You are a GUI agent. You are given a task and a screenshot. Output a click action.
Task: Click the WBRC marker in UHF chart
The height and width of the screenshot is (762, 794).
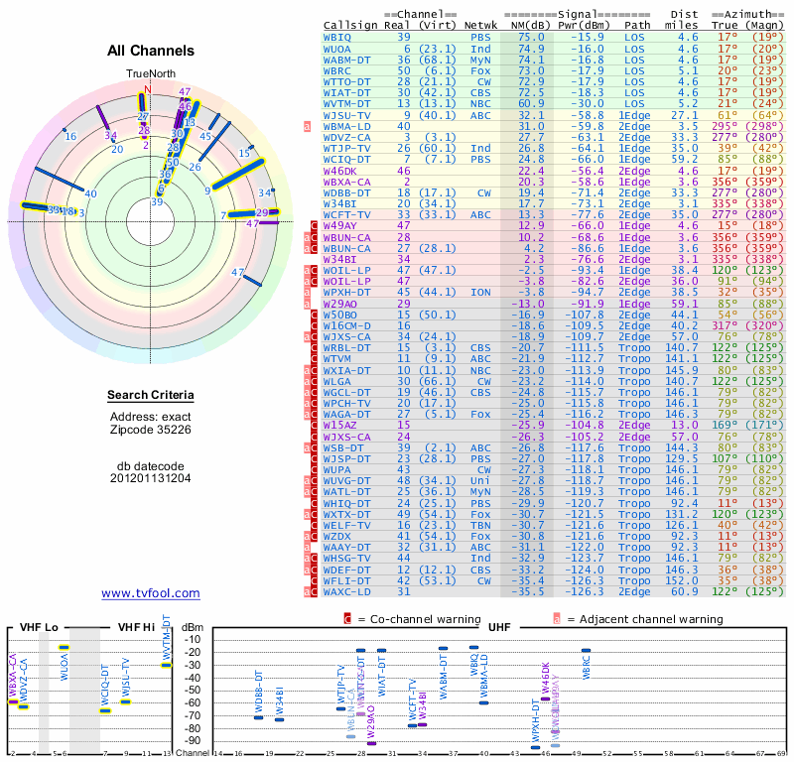[x=586, y=651]
